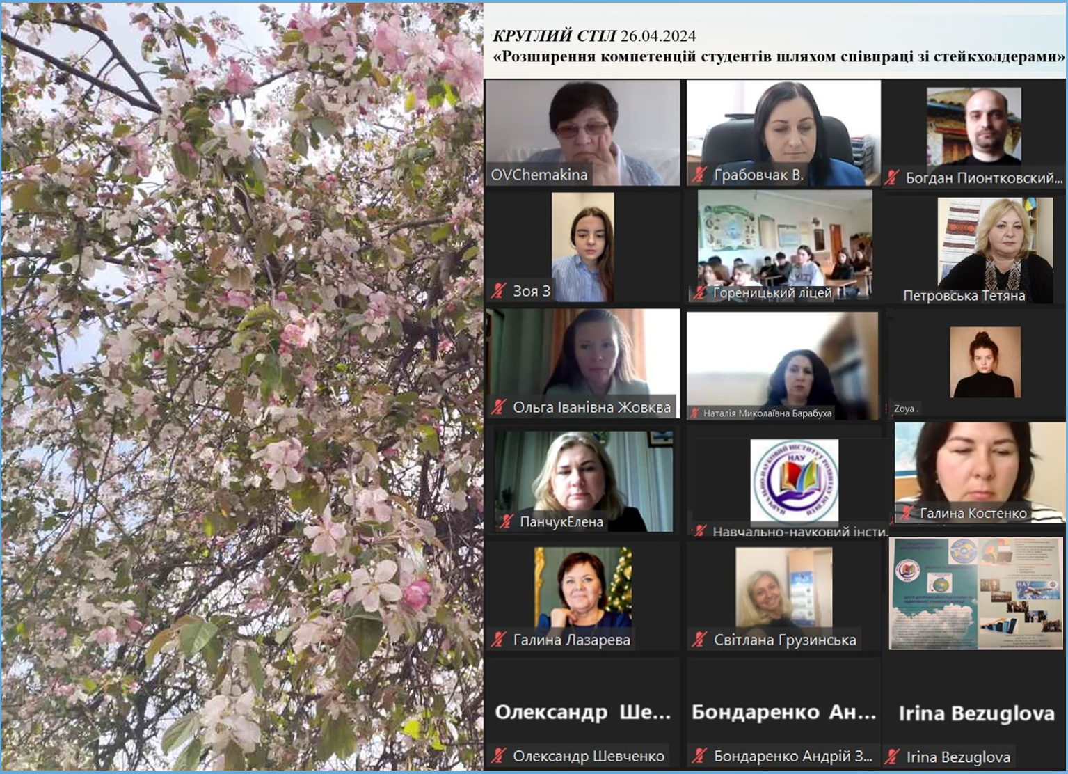Click the muted mic icon beside ПанчукЕлена

[x=506, y=521]
